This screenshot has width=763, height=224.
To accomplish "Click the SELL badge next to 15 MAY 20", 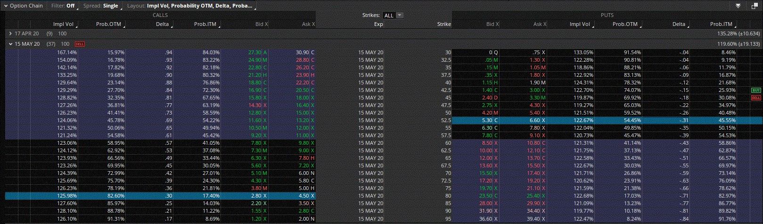I will pyautogui.click(x=80, y=44).
